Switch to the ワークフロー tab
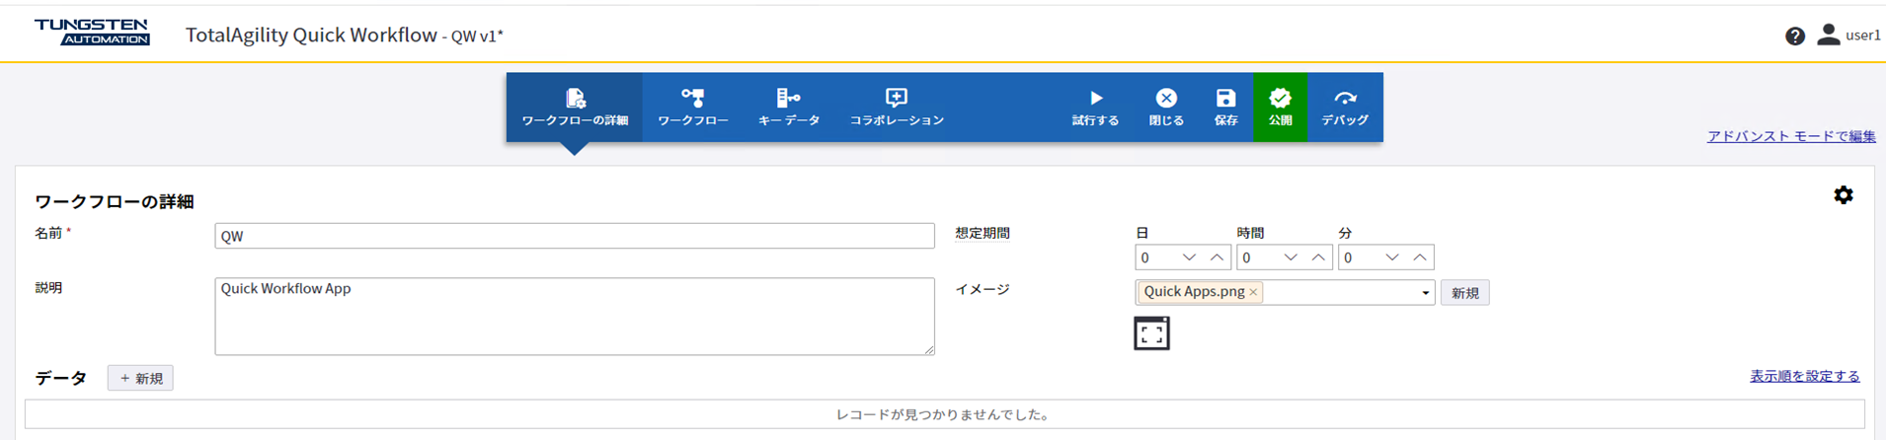1886x440 pixels. pos(693,107)
